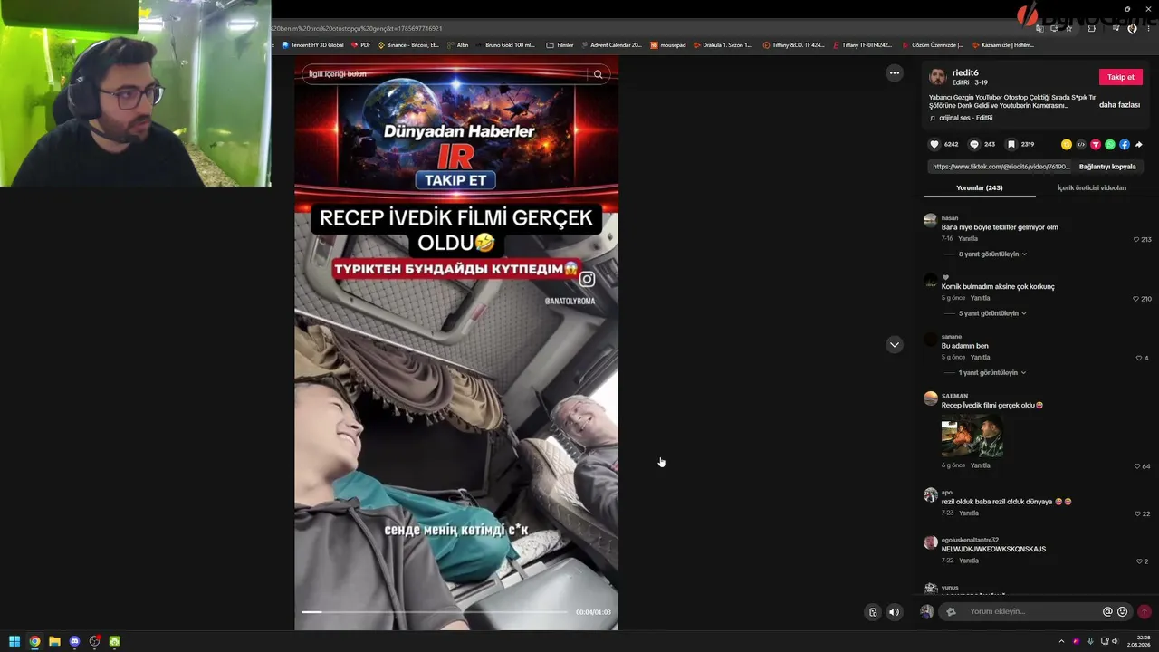Switch to İçerik üreticisi videoları tab
Image resolution: width=1159 pixels, height=652 pixels.
(1091, 187)
